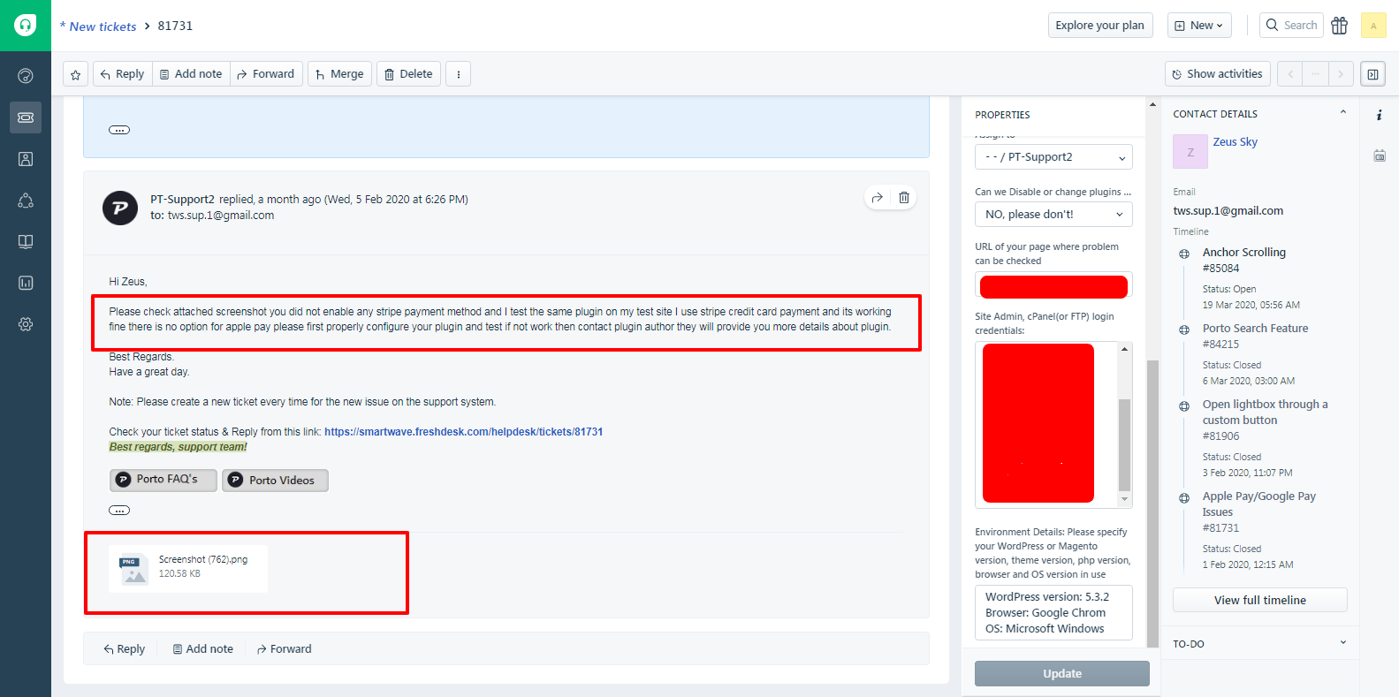Click the Zeus Sky avatar thumbnail
1399x697 pixels.
pos(1190,152)
